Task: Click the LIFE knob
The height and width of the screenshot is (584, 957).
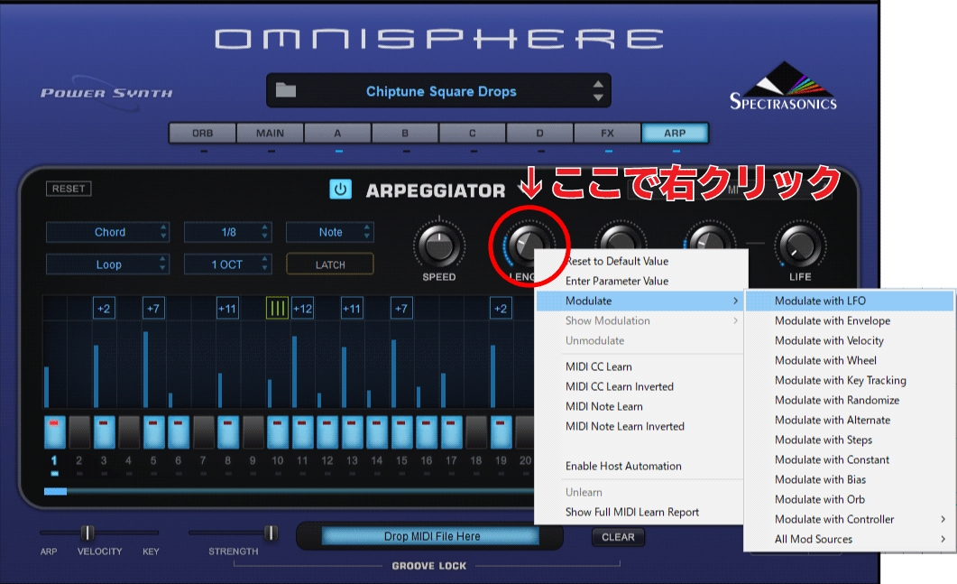Action: click(799, 245)
